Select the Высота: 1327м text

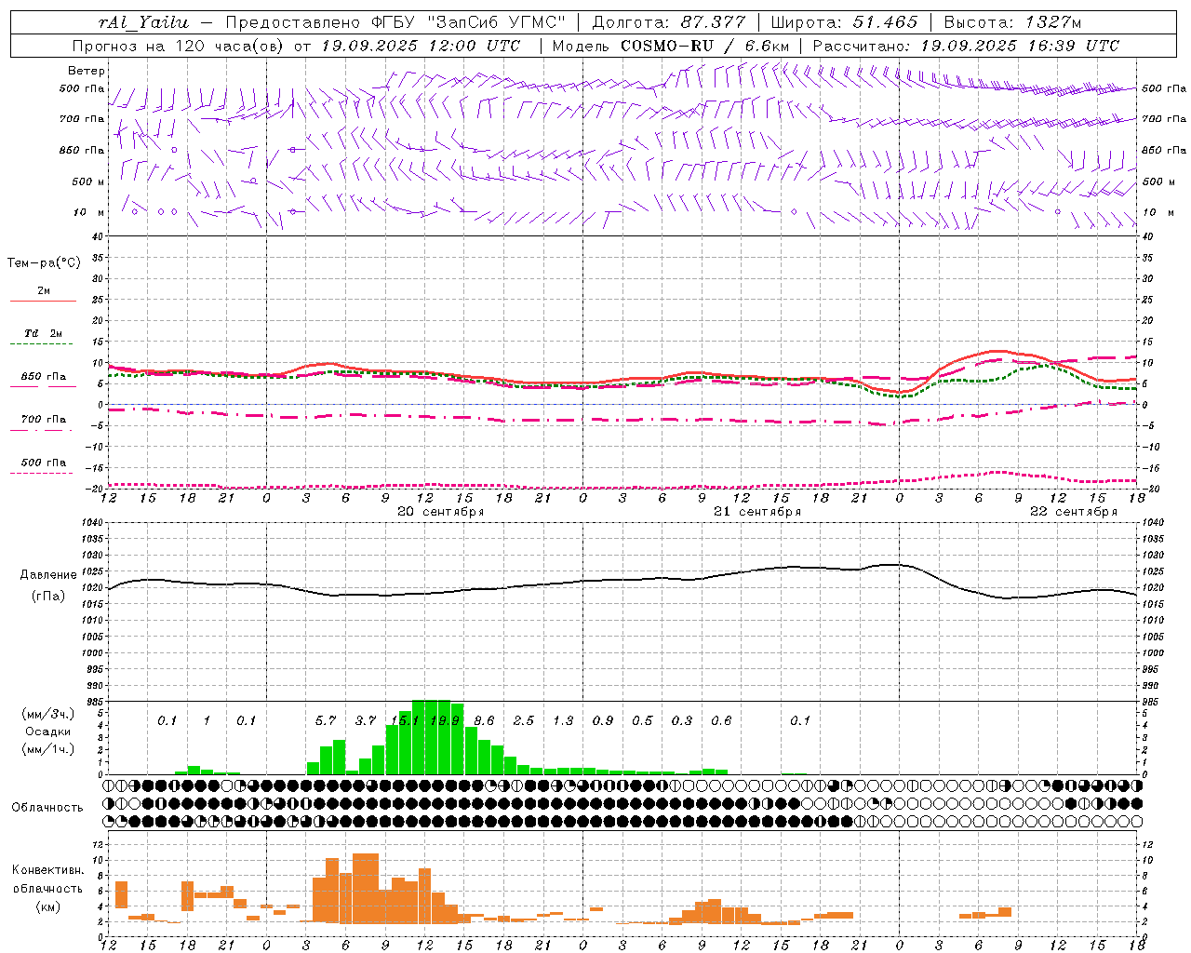pyautogui.click(x=1012, y=22)
